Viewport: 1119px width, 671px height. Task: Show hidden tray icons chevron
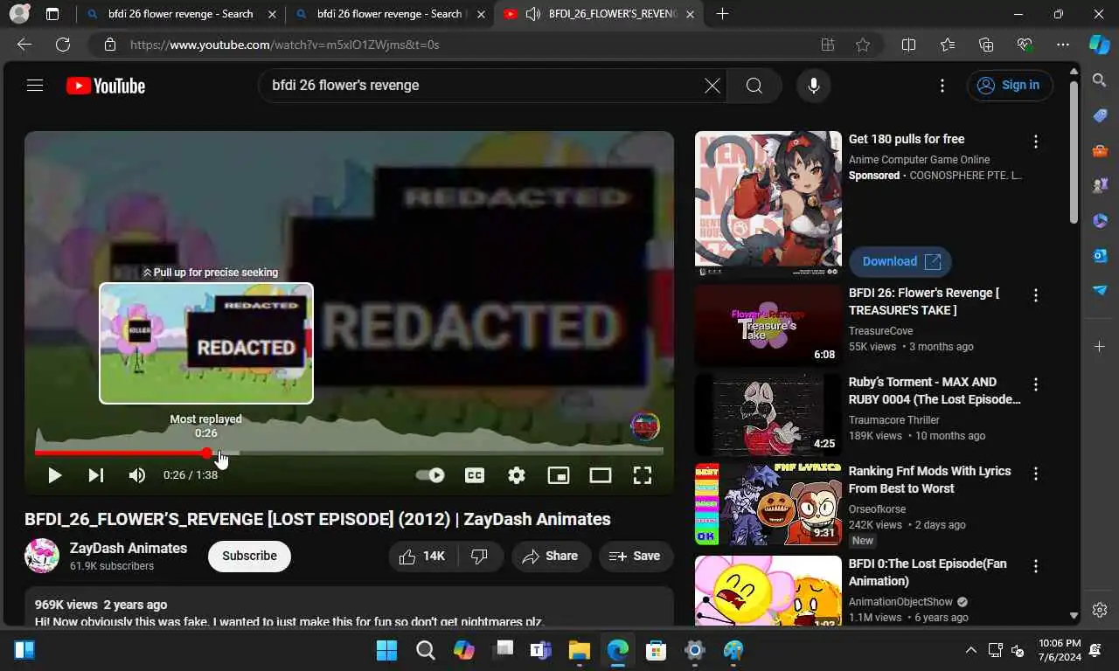click(x=970, y=650)
